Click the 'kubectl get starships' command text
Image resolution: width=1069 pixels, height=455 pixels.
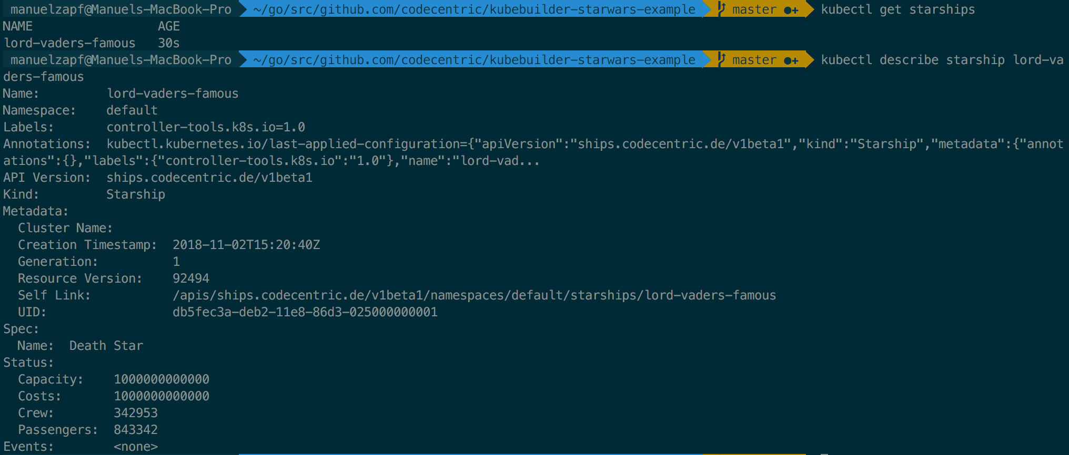pyautogui.click(x=897, y=9)
